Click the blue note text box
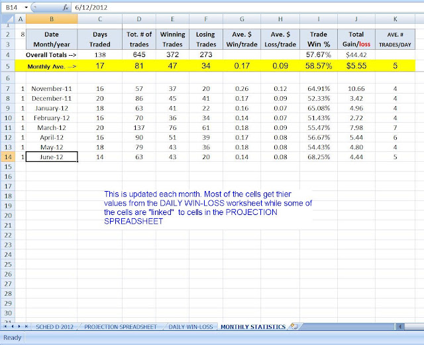This screenshot has height=345, width=424. [208, 208]
